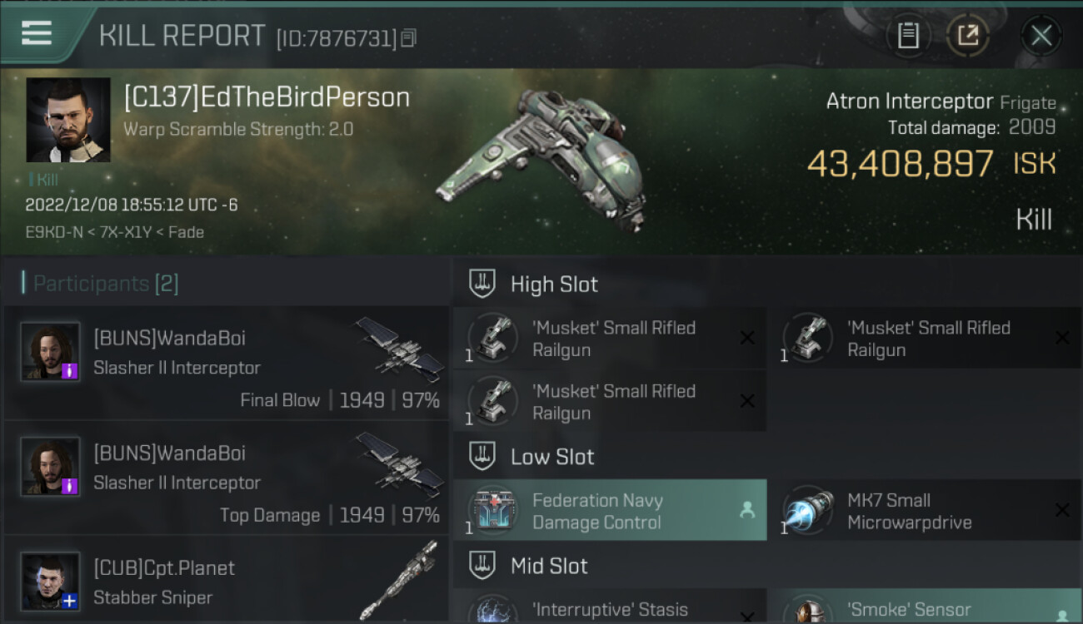Share kill report via export icon
Image resolution: width=1083 pixels, height=624 pixels.
tap(968, 36)
